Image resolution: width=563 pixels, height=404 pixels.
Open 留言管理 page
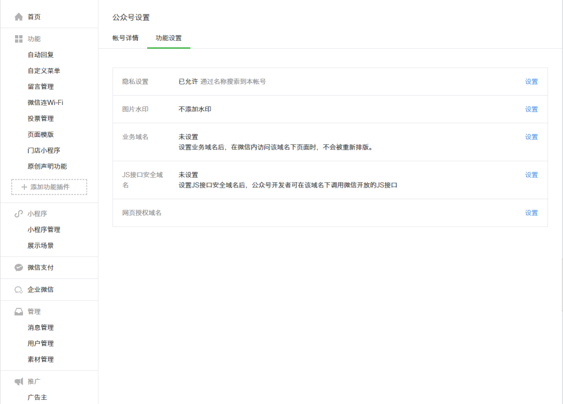[x=41, y=87]
